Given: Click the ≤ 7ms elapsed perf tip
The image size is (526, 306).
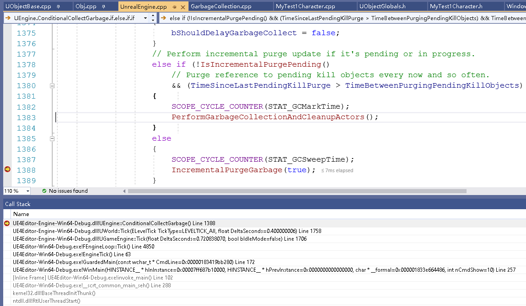Looking at the screenshot, I should point(337,170).
